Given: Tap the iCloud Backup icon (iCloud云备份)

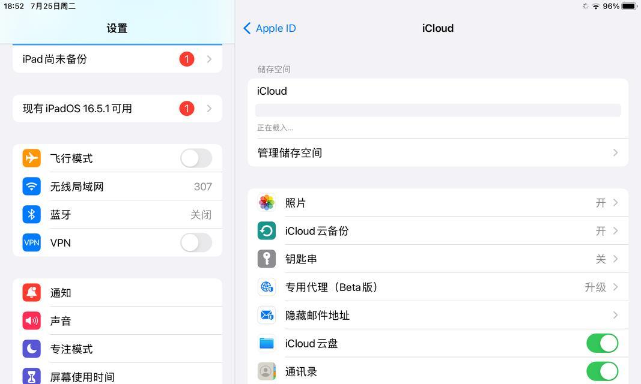Looking at the screenshot, I should coord(267,231).
